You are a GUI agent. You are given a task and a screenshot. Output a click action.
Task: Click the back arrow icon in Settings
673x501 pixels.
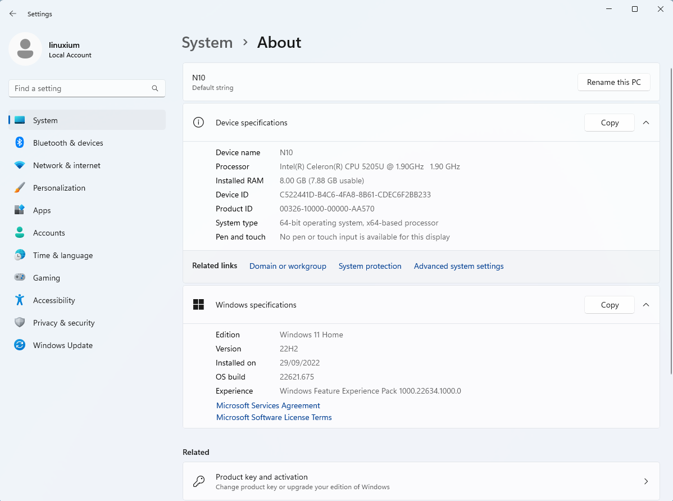pos(13,13)
